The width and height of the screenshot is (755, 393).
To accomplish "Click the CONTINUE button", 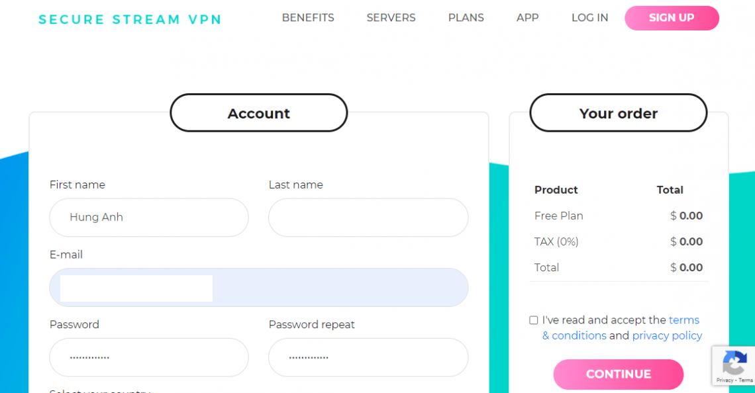I will pyautogui.click(x=618, y=374).
